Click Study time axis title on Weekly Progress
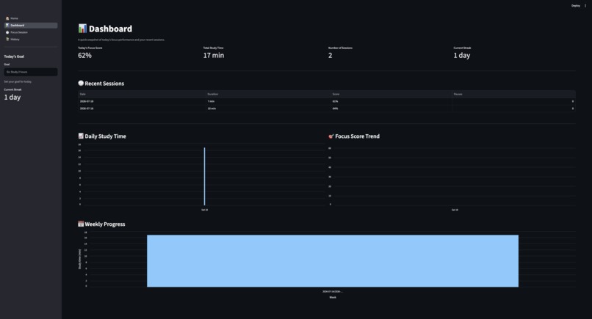This screenshot has width=592, height=319. [79, 259]
